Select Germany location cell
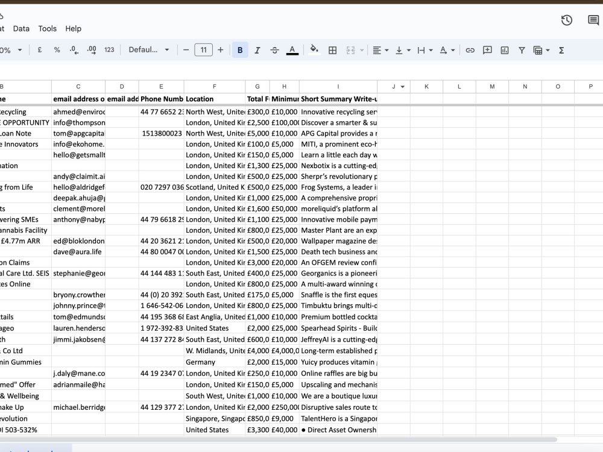 (215, 362)
